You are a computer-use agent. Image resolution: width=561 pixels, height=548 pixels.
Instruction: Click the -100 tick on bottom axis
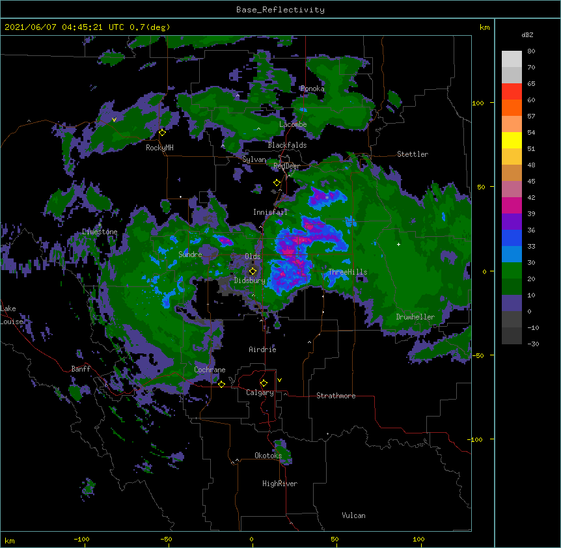coord(81,540)
